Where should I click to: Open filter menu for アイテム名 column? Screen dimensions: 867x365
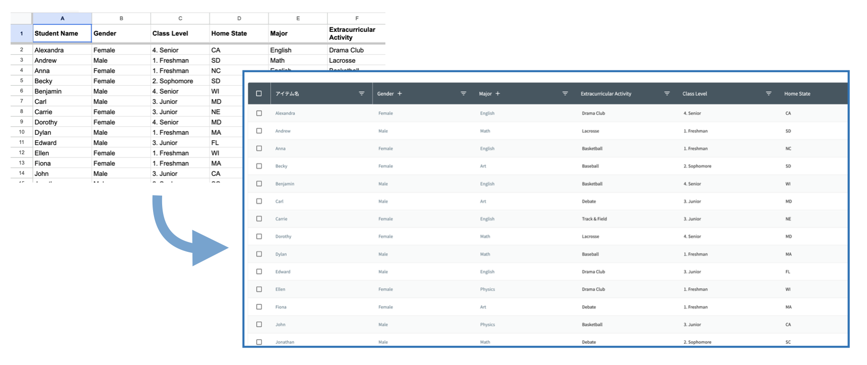pos(361,93)
